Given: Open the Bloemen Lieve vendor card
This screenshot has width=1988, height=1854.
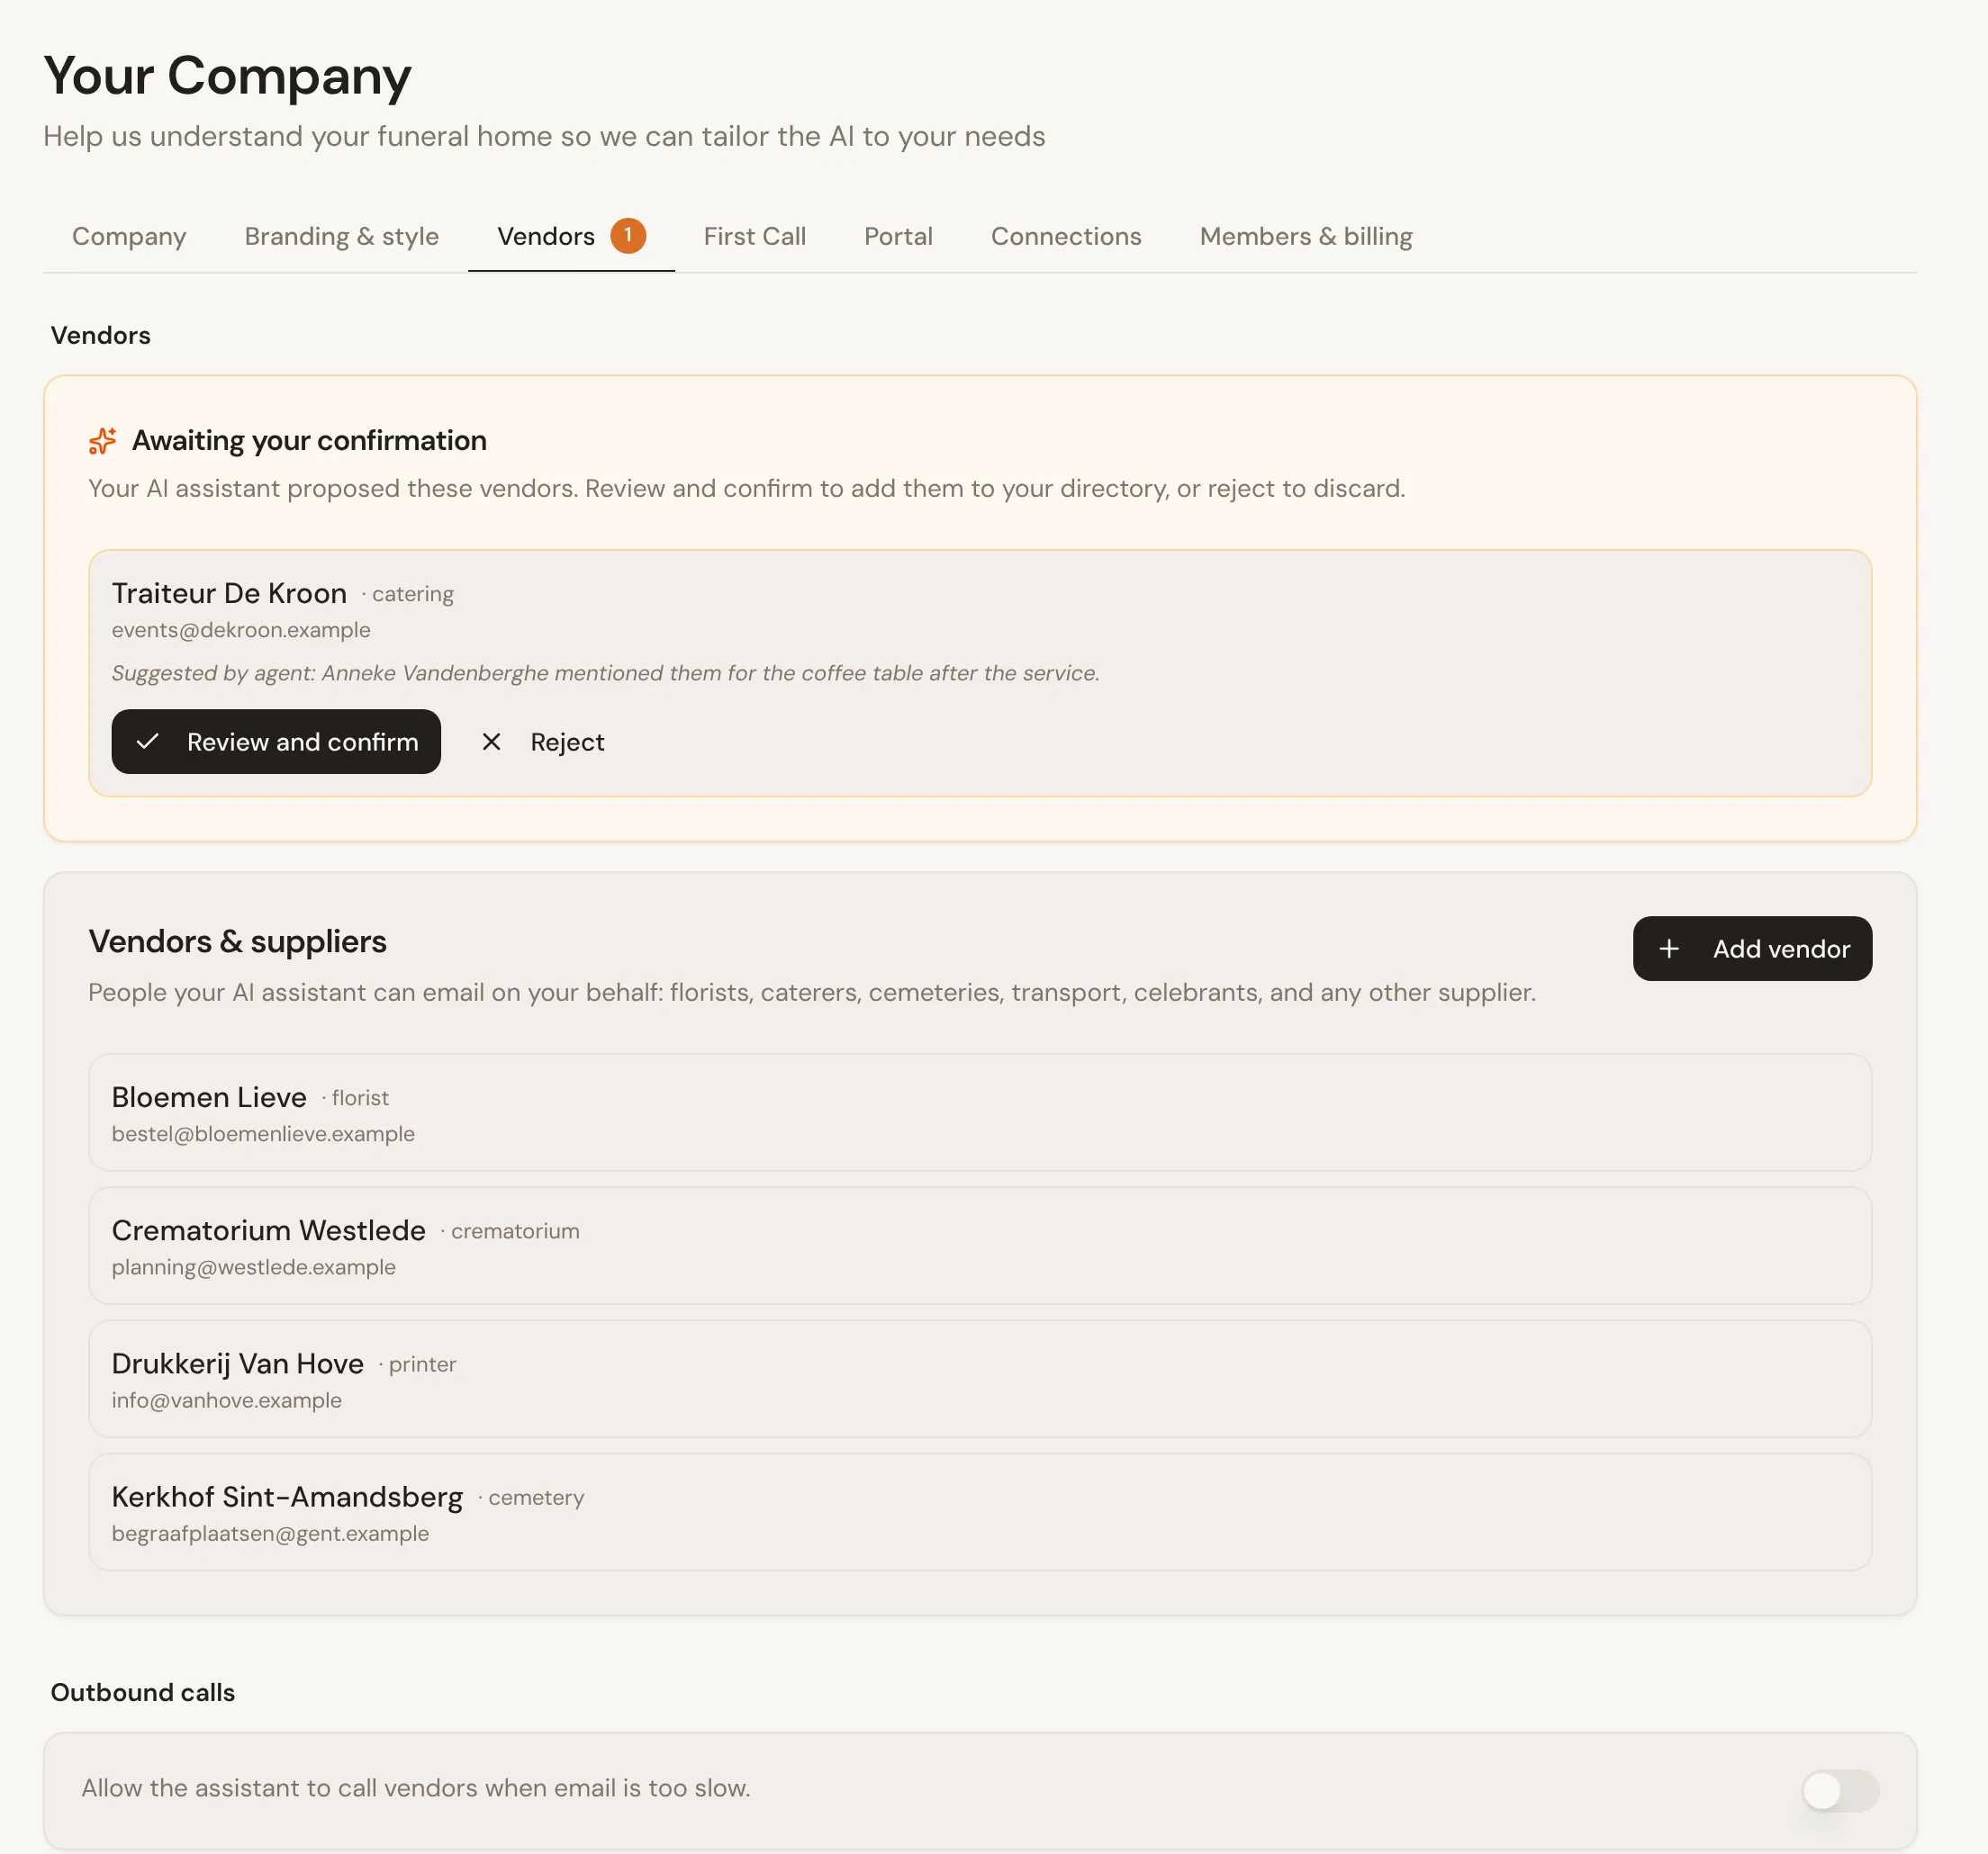Looking at the screenshot, I should [980, 1112].
